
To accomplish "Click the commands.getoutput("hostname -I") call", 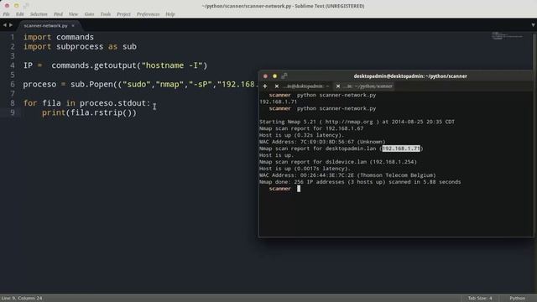I will click(x=129, y=65).
